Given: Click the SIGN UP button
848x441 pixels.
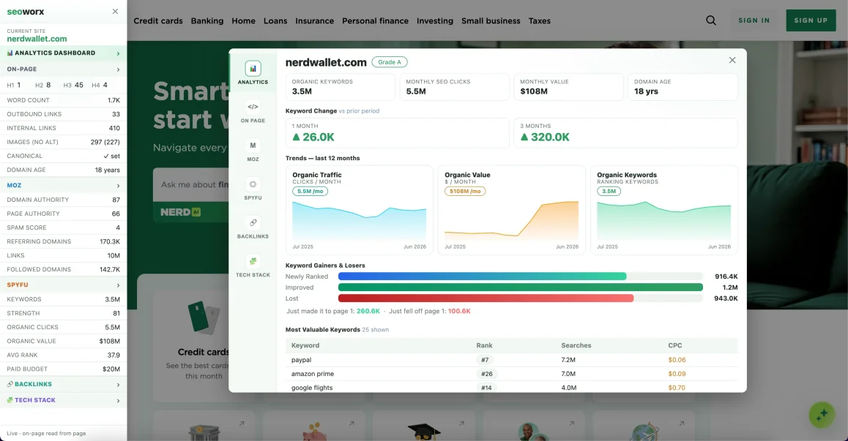Looking at the screenshot, I should coord(811,20).
